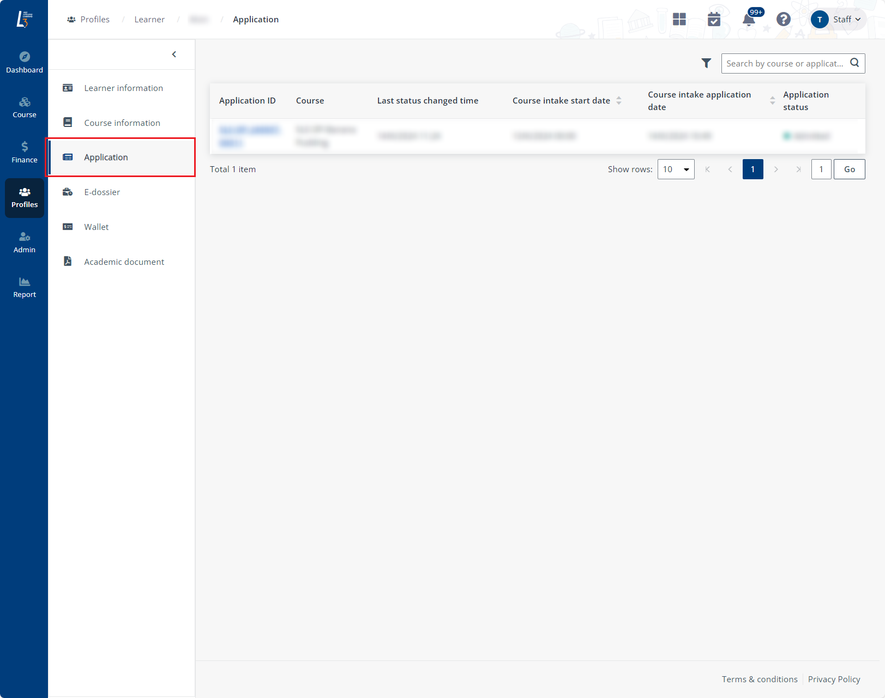This screenshot has height=698, width=885.
Task: Select Learner information menu item
Action: pyautogui.click(x=123, y=88)
